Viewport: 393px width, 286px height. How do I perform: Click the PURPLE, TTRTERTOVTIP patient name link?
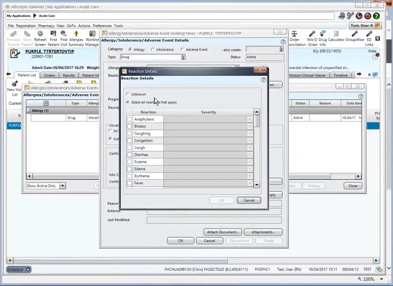coord(50,51)
